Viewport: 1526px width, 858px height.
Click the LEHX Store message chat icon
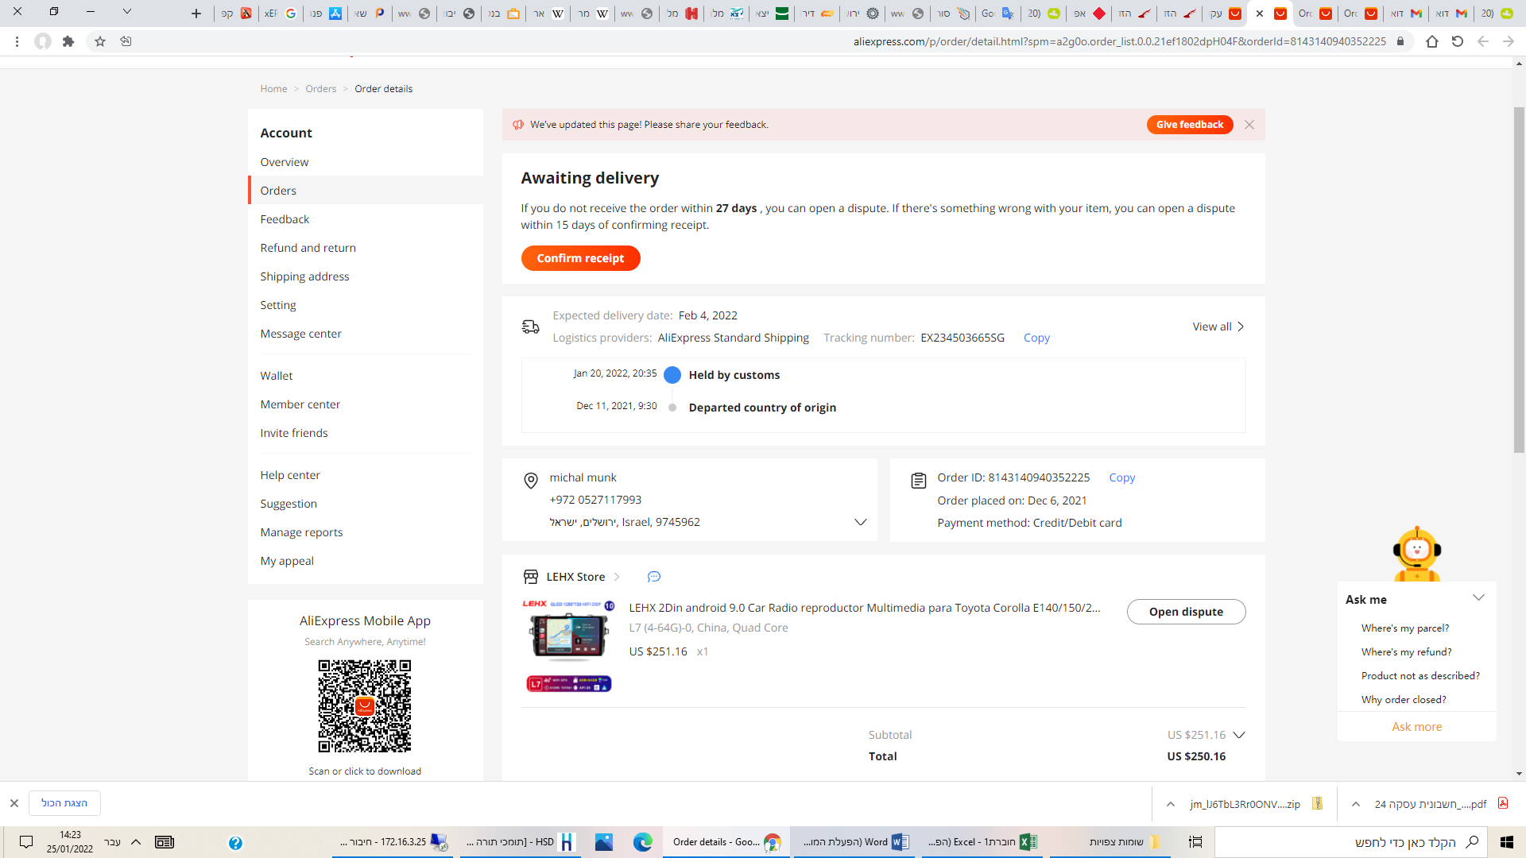click(653, 577)
